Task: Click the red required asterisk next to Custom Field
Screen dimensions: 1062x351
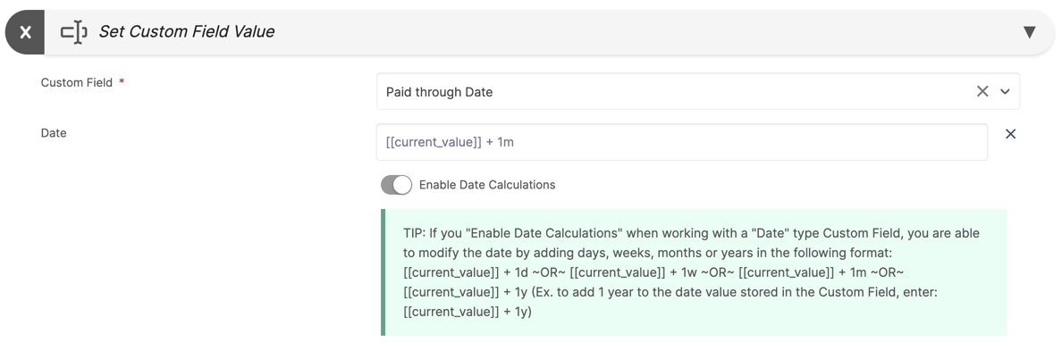Action: 122,82
